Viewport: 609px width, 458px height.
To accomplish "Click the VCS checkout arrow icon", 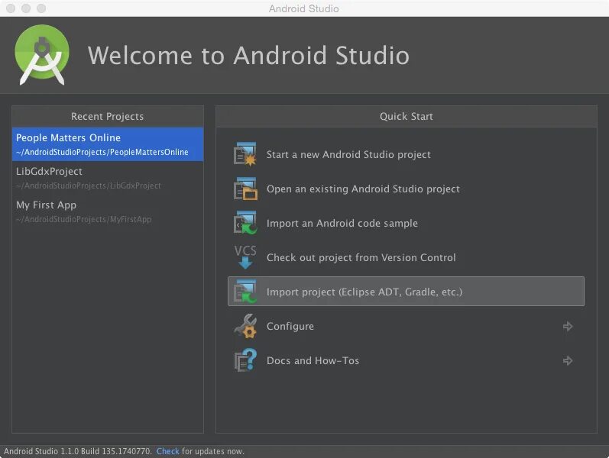I will coord(245,257).
